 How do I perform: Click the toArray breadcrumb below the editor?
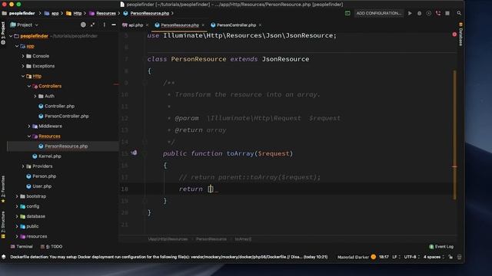243,239
